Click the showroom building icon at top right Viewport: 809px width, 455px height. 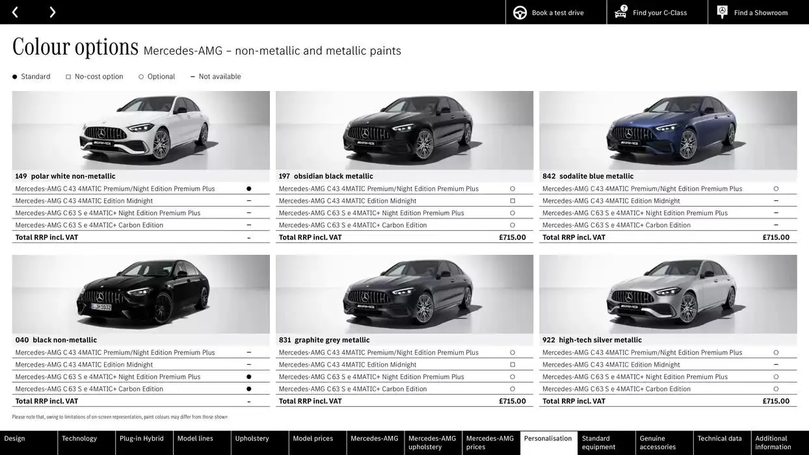point(721,12)
